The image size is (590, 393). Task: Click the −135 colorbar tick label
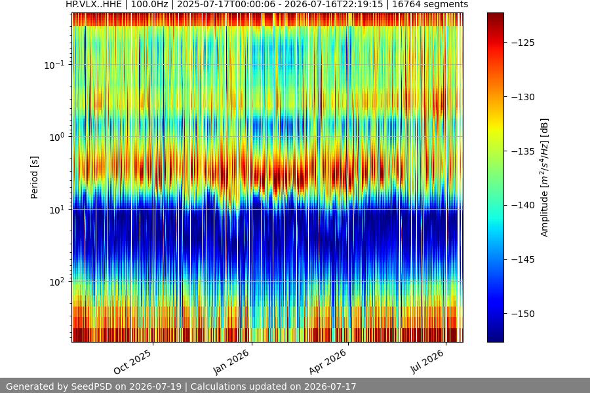click(x=523, y=151)
